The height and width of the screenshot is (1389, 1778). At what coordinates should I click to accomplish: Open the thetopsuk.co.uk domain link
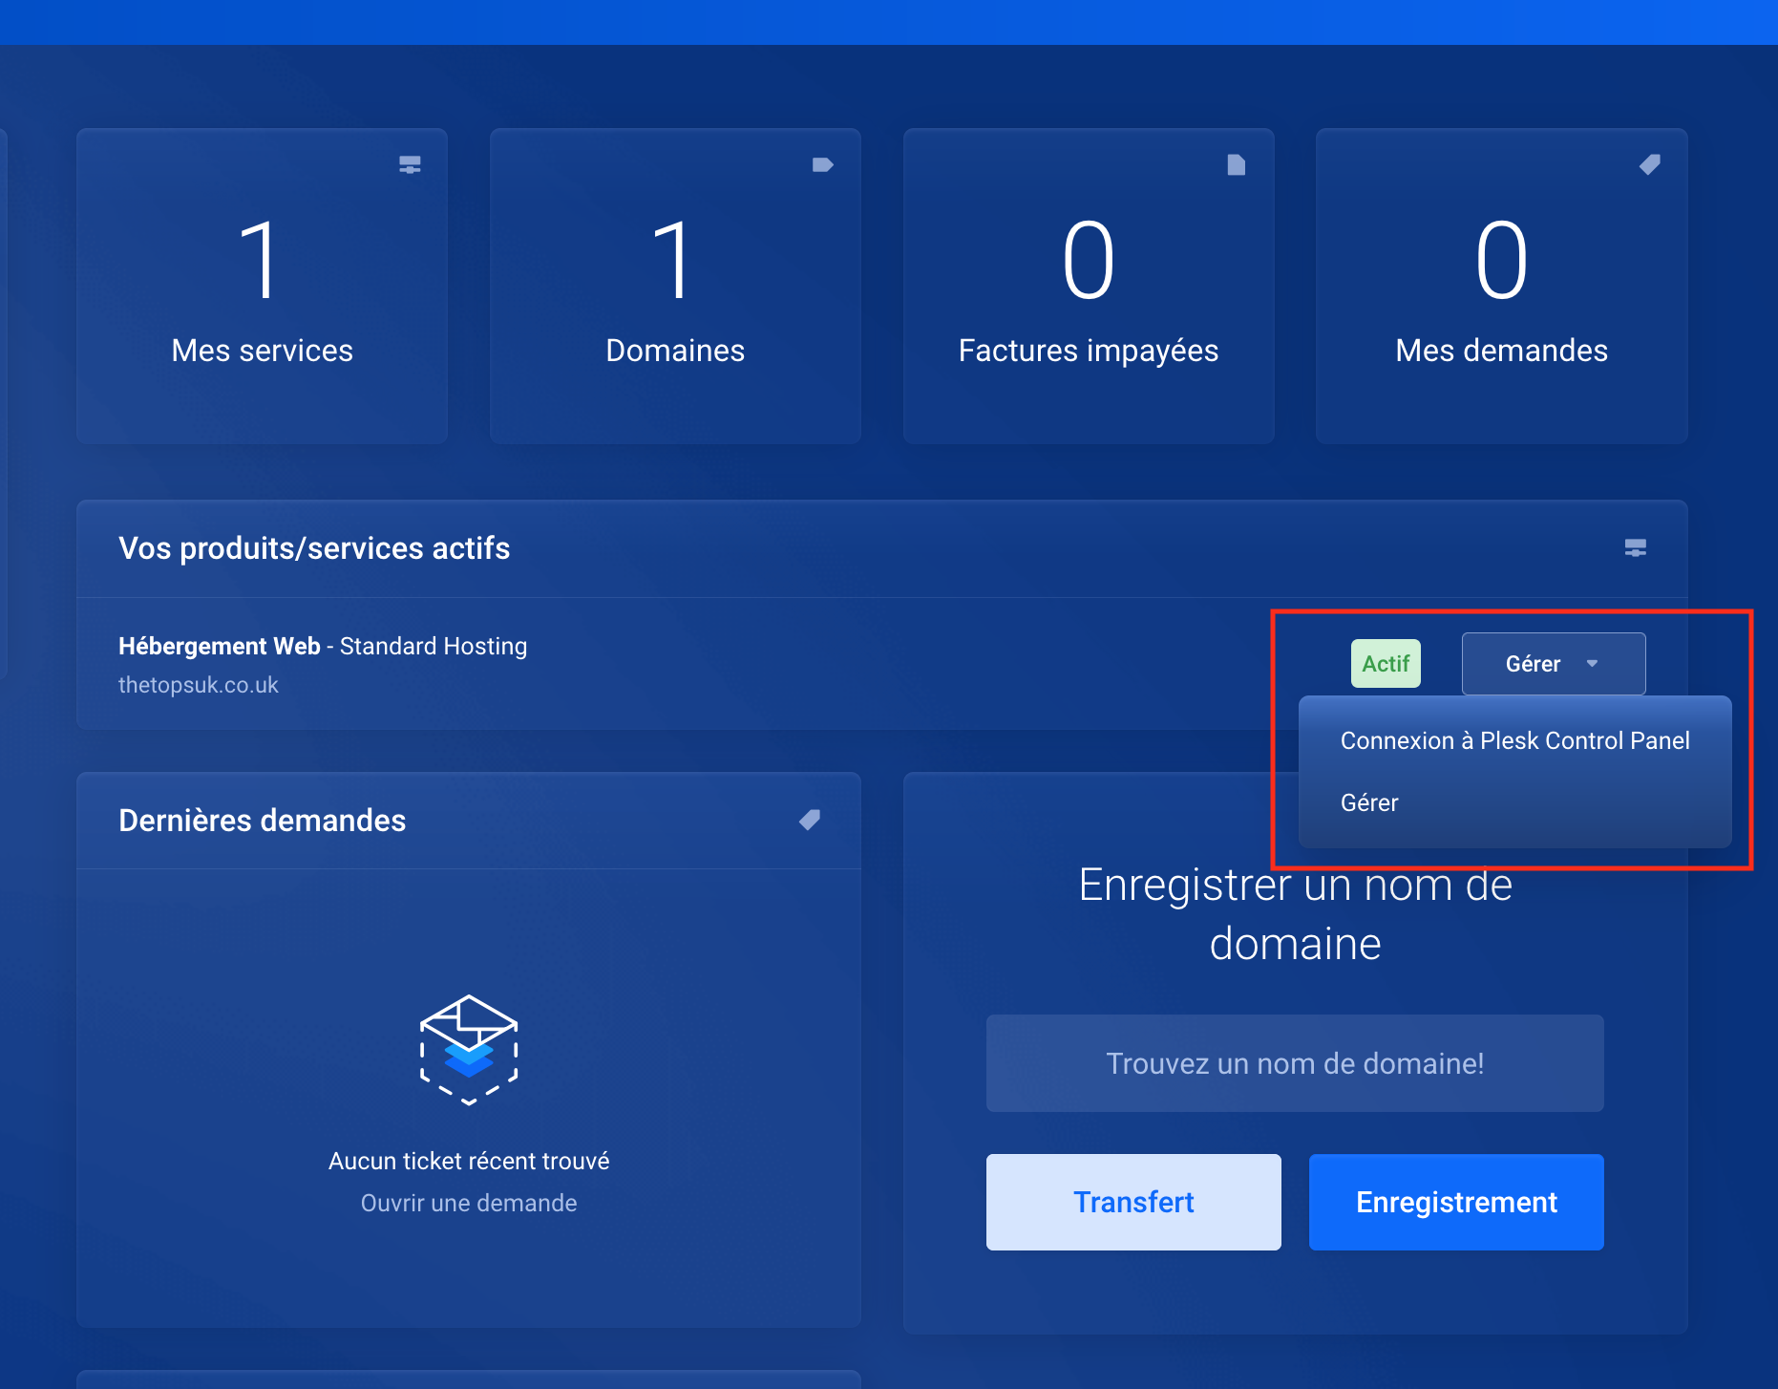198,684
